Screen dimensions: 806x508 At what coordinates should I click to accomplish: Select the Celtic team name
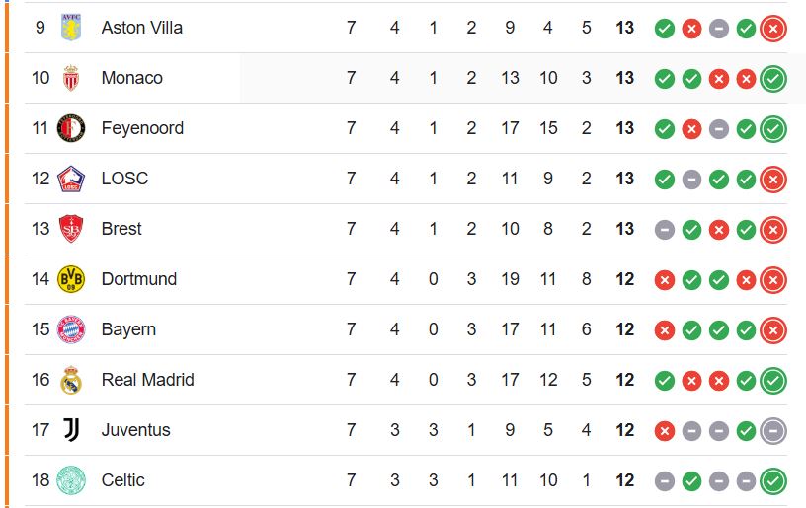[122, 480]
